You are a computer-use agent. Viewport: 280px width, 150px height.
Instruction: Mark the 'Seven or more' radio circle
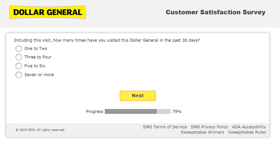pos(19,75)
